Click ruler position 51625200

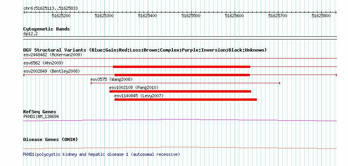click(61, 16)
